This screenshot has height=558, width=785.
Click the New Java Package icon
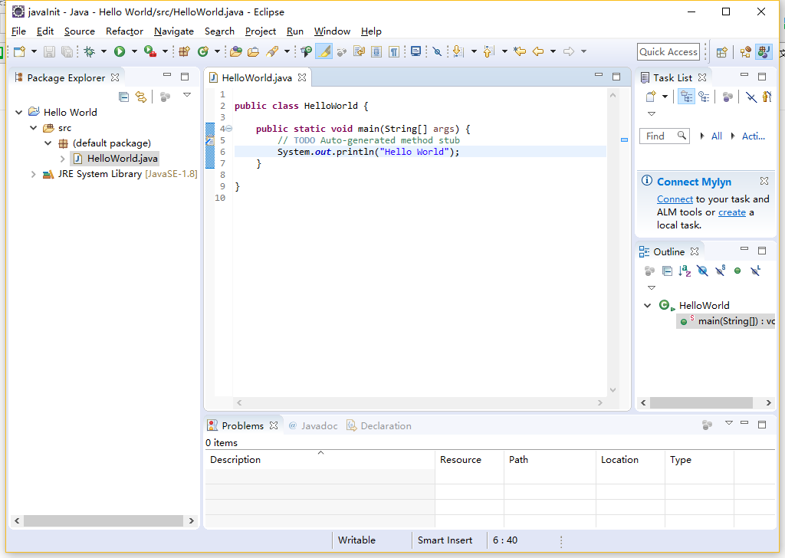click(x=184, y=51)
